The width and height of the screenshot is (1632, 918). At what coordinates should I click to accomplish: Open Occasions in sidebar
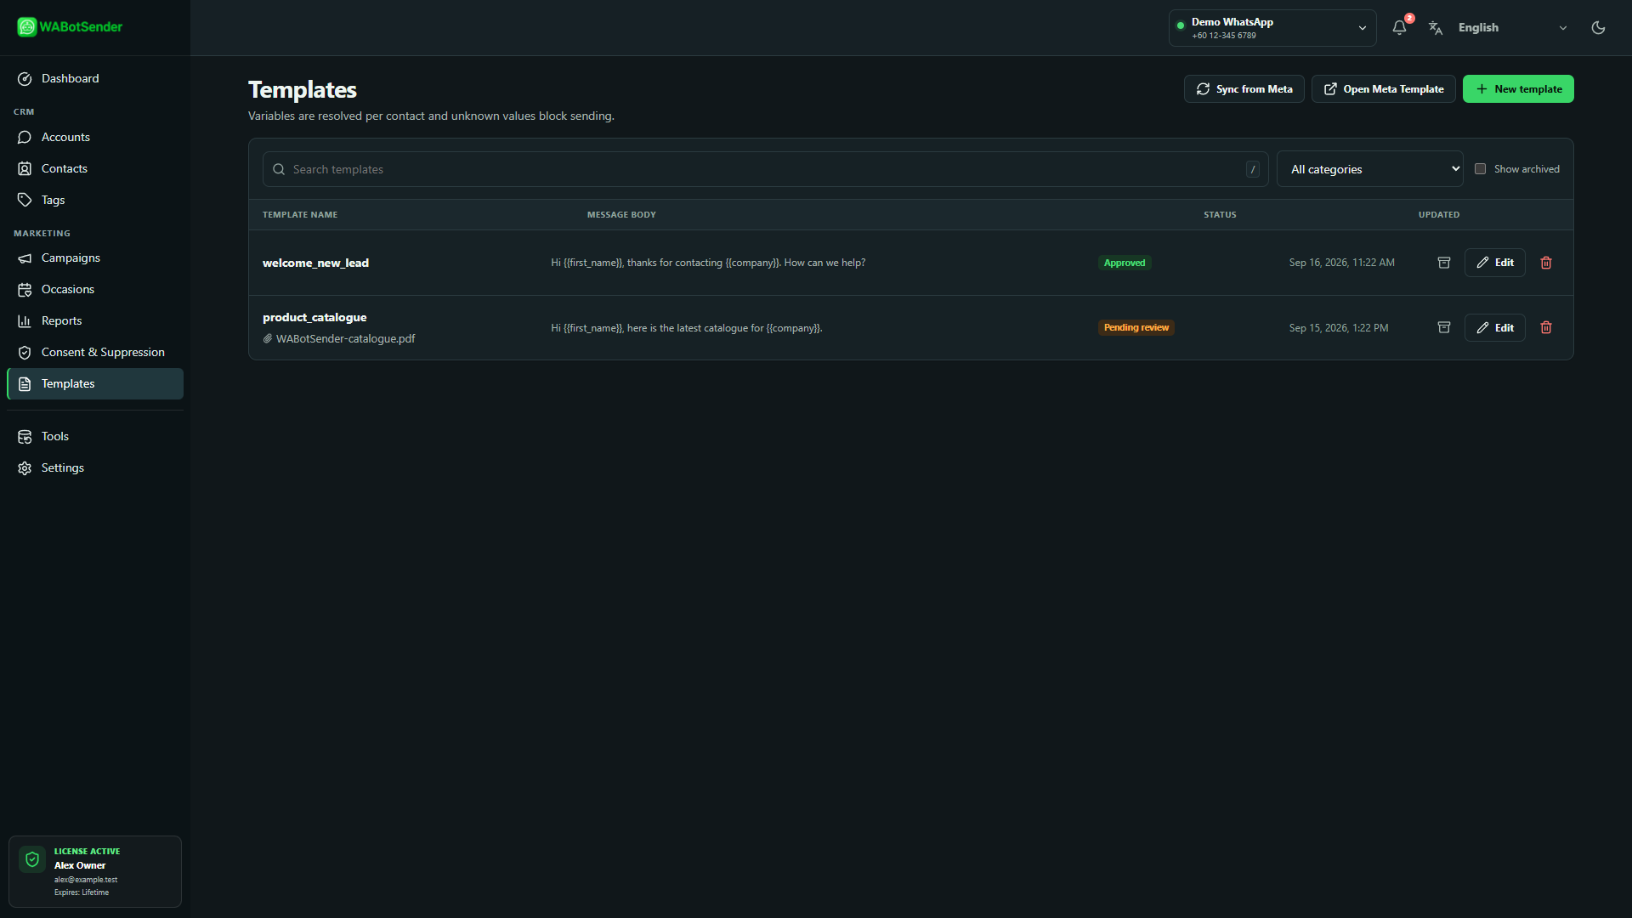[95, 289]
